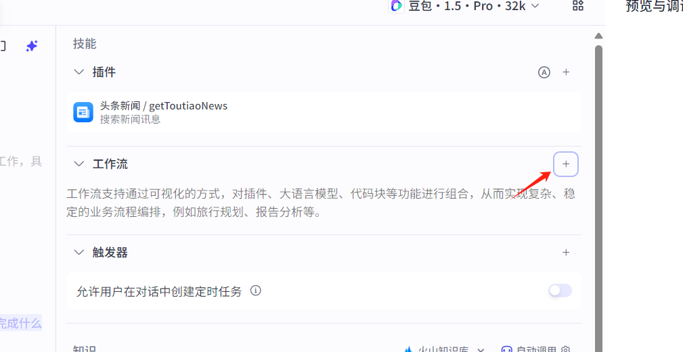This screenshot has width=683, height=352.
Task: Collapse the 工作流 section chevron
Action: (79, 164)
